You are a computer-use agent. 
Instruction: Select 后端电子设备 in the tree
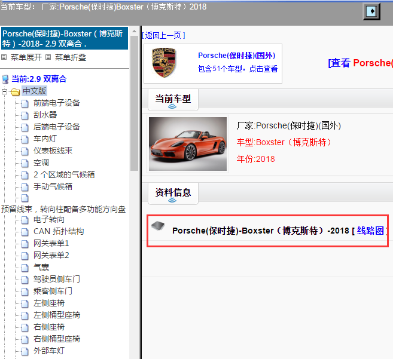coord(57,127)
